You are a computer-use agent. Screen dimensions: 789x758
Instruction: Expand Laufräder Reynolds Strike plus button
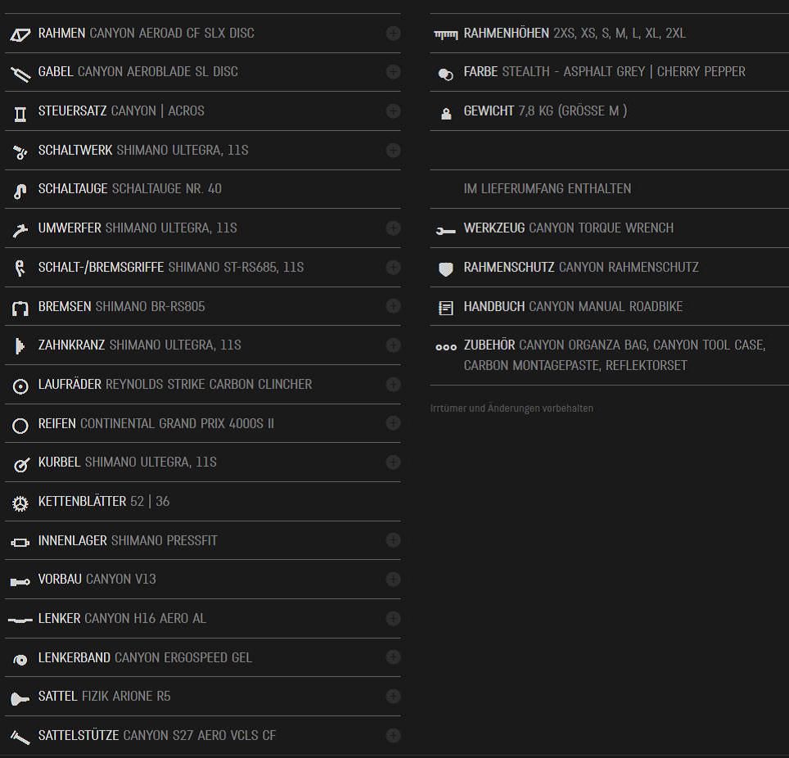(x=393, y=385)
